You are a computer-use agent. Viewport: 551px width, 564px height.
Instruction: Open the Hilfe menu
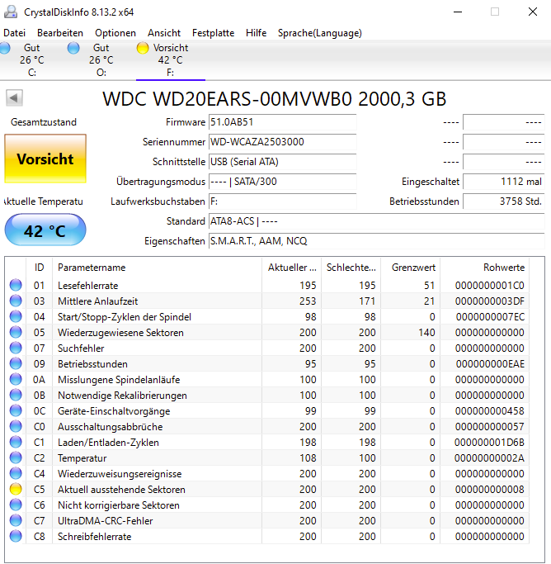point(256,33)
